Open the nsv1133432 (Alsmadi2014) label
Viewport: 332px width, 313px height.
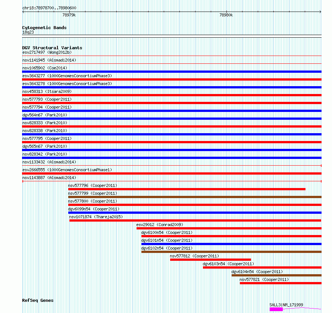click(49, 162)
